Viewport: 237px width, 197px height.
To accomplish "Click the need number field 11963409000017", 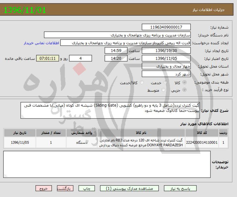I will point(166,27).
